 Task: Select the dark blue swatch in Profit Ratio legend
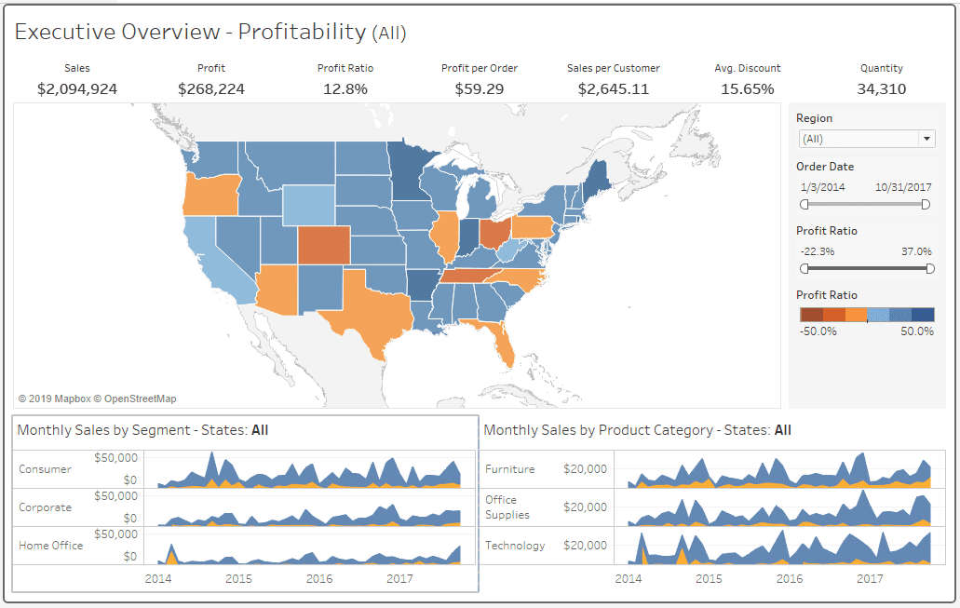(922, 314)
